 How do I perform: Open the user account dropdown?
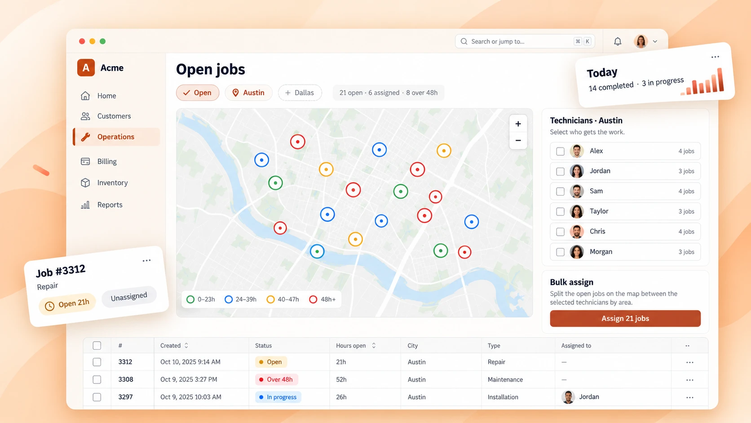[x=646, y=41]
